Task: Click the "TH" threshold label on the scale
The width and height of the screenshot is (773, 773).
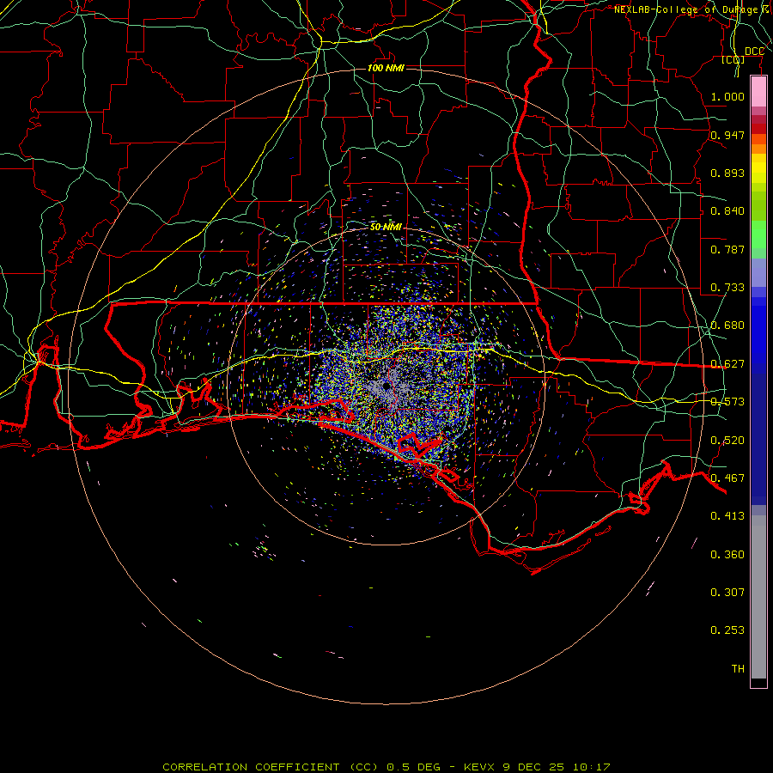Action: tap(738, 669)
